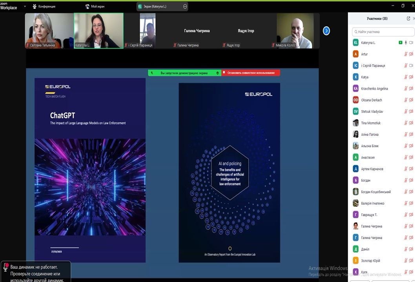The height and width of the screenshot is (282, 415).
Task: Toggle the microphone for Kateryna L.
Action: click(x=406, y=43)
